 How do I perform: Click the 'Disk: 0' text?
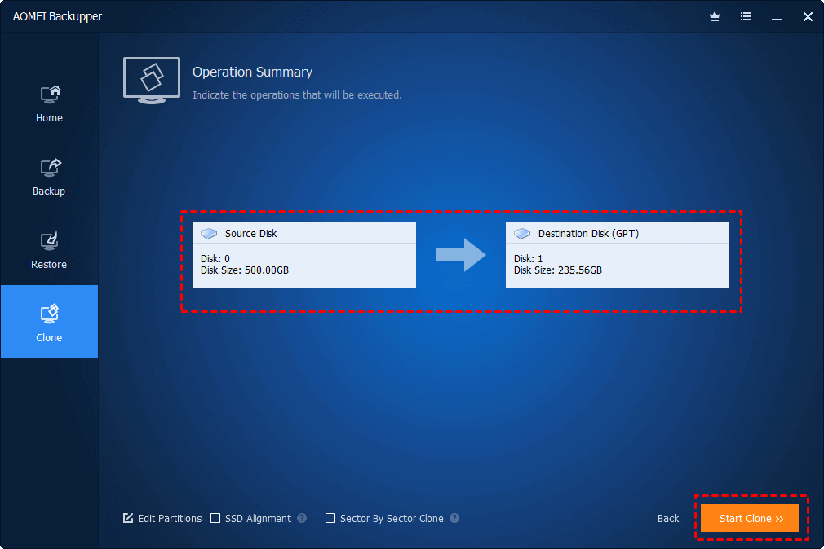[215, 259]
